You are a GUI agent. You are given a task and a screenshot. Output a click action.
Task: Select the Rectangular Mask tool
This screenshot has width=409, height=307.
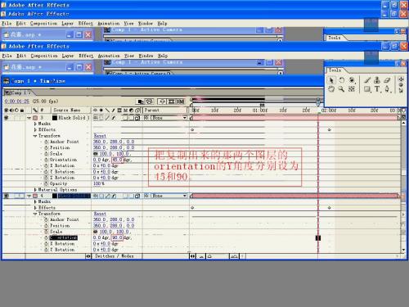[367, 89]
